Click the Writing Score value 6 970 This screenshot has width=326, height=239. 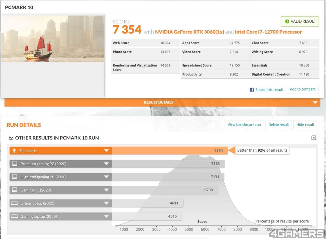pyautogui.click(x=303, y=52)
